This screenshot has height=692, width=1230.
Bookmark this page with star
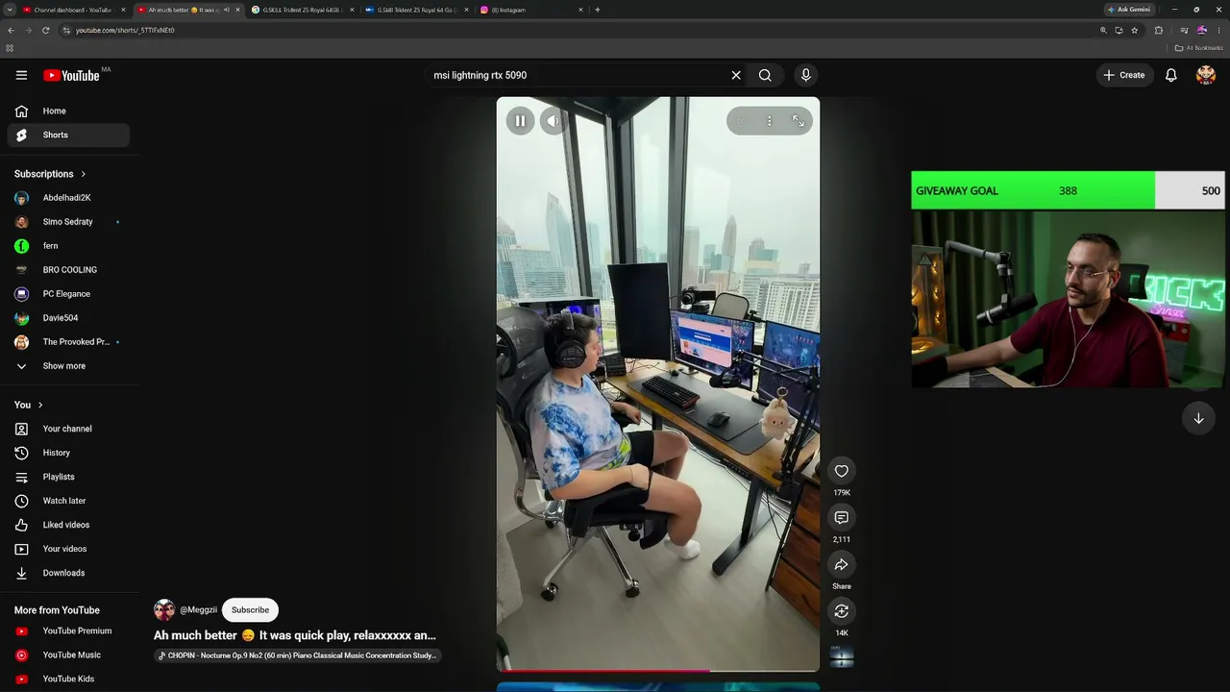tap(1134, 30)
